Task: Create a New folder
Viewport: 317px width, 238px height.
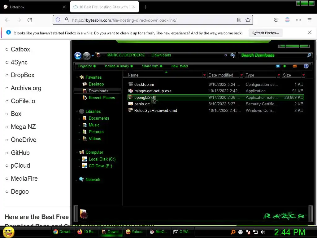Action: [x=180, y=66]
